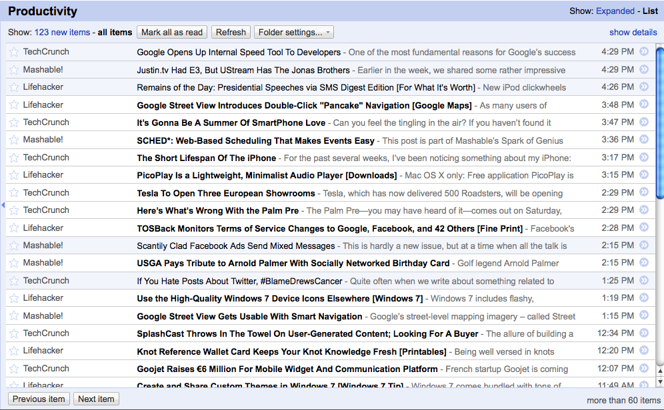Viewport: 664px width, 410px height.
Task: Star the Google Opens Up Internal Speed Tool item
Action: (x=14, y=52)
